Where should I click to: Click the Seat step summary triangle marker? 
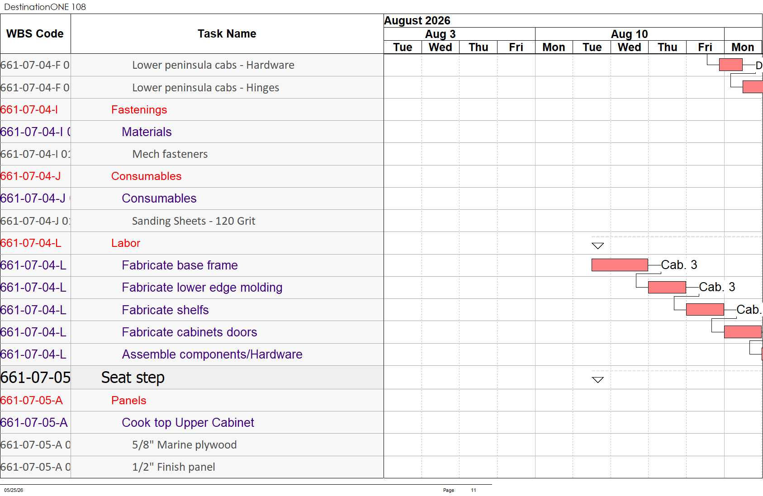(x=597, y=380)
